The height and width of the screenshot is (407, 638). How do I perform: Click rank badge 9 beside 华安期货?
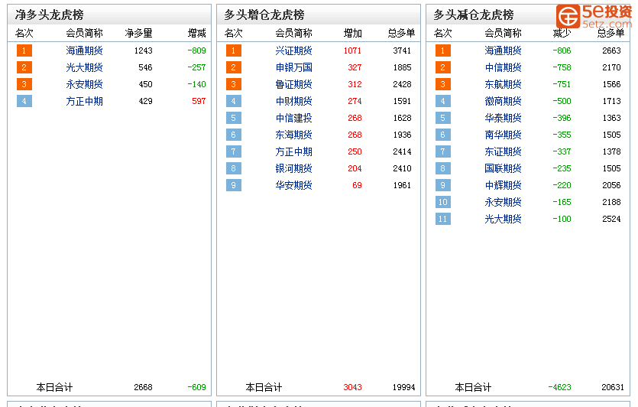tap(234, 185)
